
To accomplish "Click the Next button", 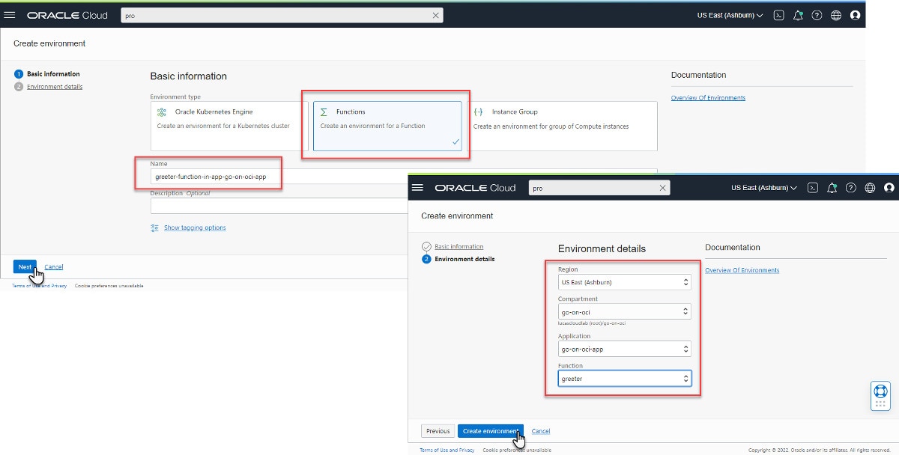I will (x=25, y=266).
